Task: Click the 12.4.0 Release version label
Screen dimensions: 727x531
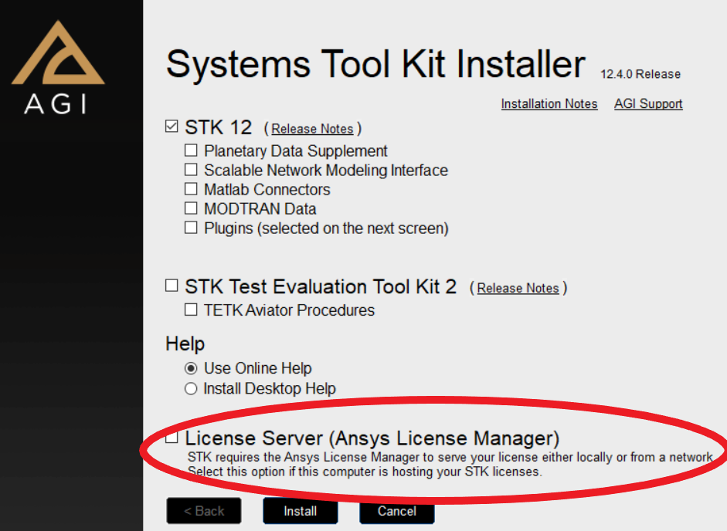Action: click(x=640, y=75)
